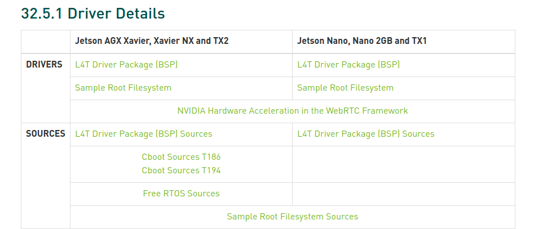Download Sample Root Filesystem for Jetson Nano
The width and height of the screenshot is (543, 229).
345,88
